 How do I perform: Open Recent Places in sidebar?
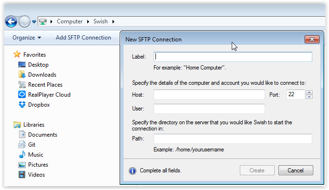(45, 85)
